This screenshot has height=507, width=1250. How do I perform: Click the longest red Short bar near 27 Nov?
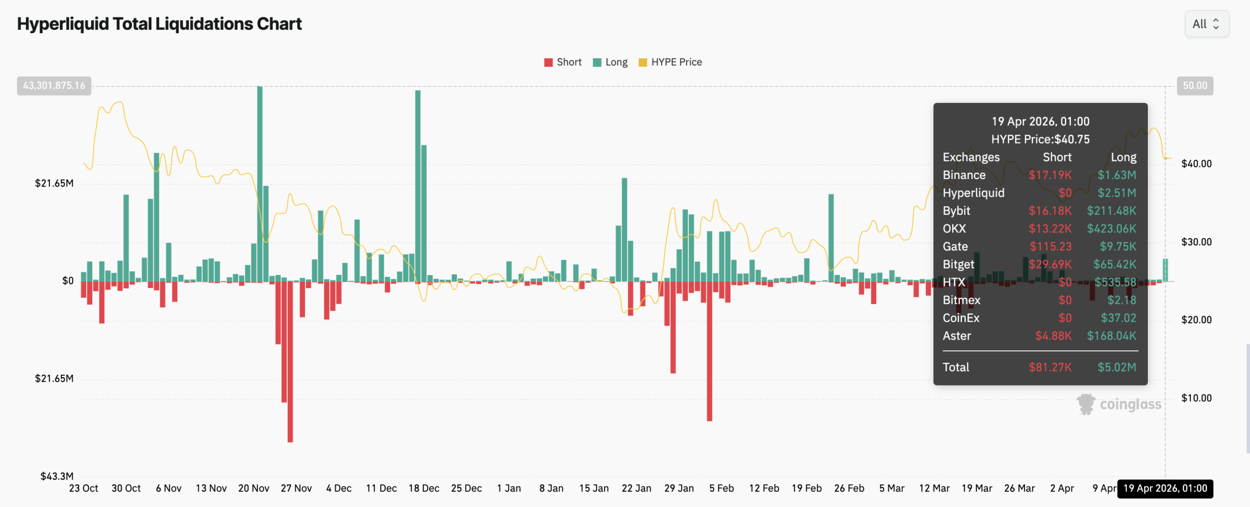point(290,362)
